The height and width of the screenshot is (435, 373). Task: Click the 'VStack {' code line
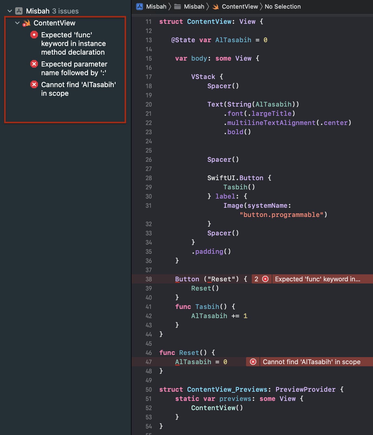[x=207, y=77]
